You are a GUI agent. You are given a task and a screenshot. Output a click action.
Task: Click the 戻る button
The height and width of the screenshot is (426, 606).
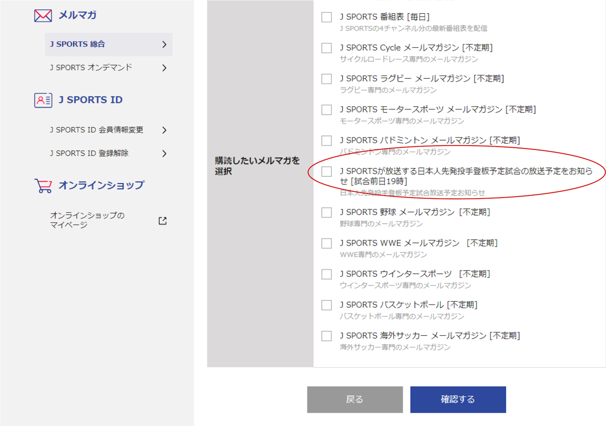(x=355, y=400)
